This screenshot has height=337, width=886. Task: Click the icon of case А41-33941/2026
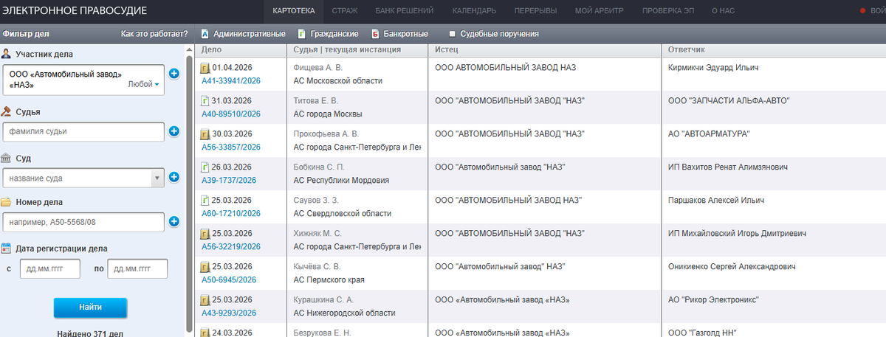click(x=206, y=68)
